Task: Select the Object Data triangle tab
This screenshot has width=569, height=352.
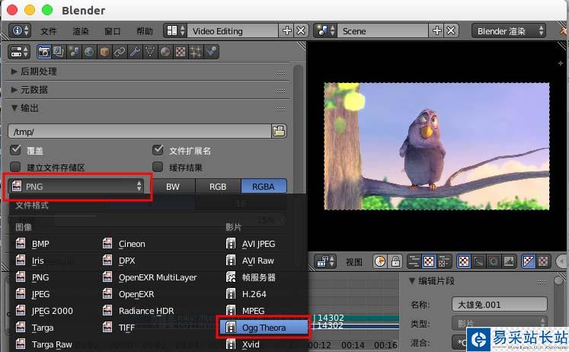Action: click(150, 52)
